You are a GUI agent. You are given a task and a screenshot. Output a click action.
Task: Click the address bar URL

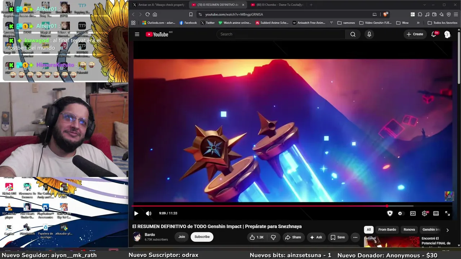click(x=234, y=14)
